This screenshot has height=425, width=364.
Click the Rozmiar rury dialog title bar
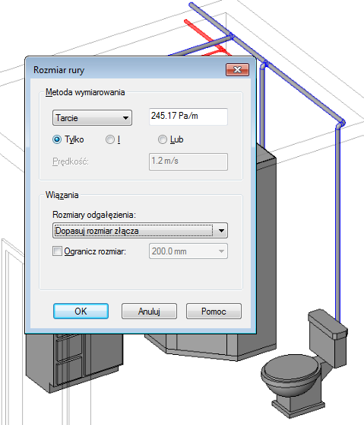click(127, 70)
